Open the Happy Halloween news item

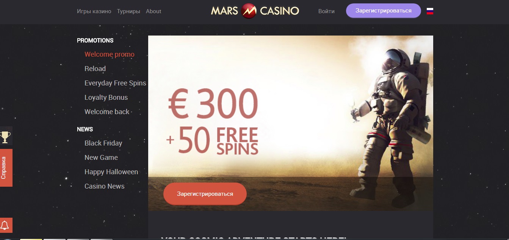pyautogui.click(x=111, y=172)
